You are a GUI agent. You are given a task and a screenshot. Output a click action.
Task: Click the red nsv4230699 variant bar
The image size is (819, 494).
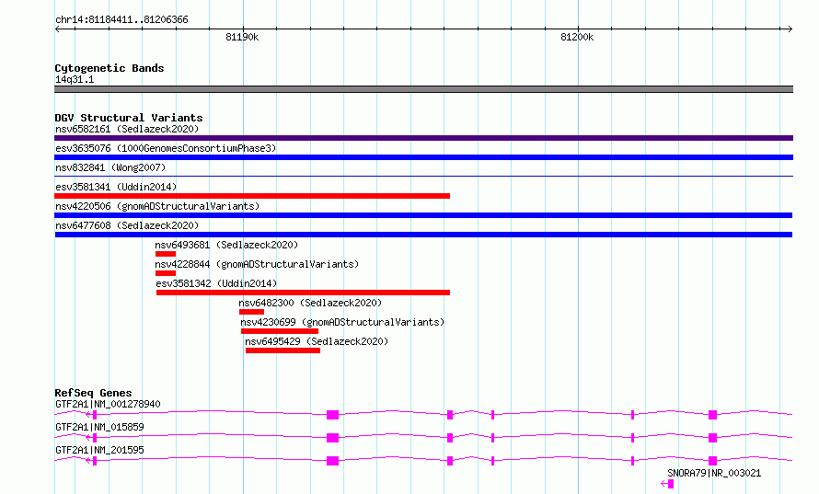coord(280,331)
